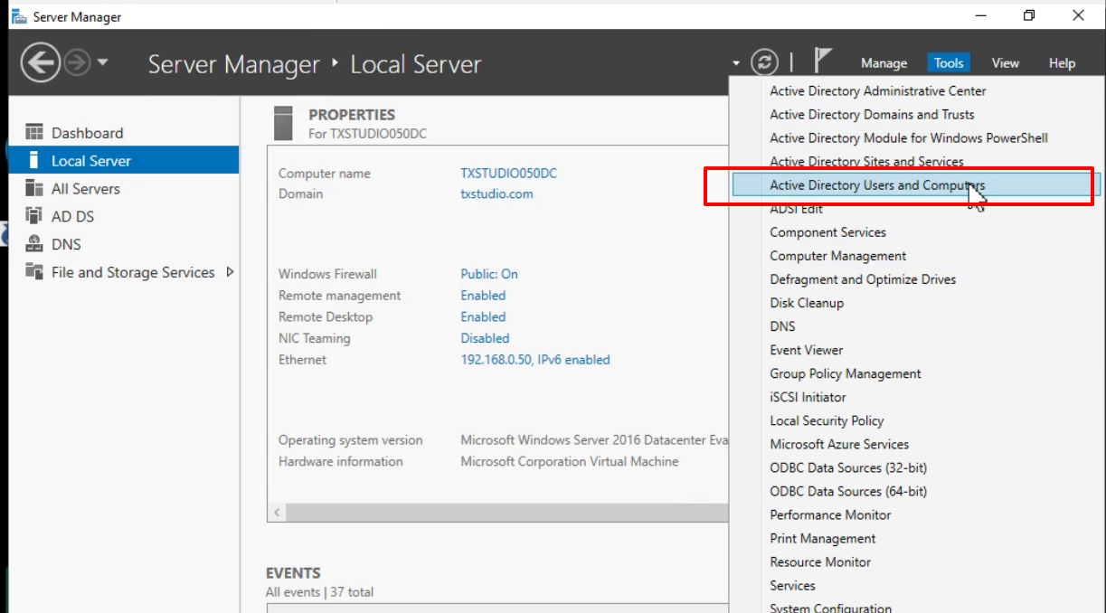Open Active Directory Administrative Center
This screenshot has height=613, width=1106.
pyautogui.click(x=877, y=90)
